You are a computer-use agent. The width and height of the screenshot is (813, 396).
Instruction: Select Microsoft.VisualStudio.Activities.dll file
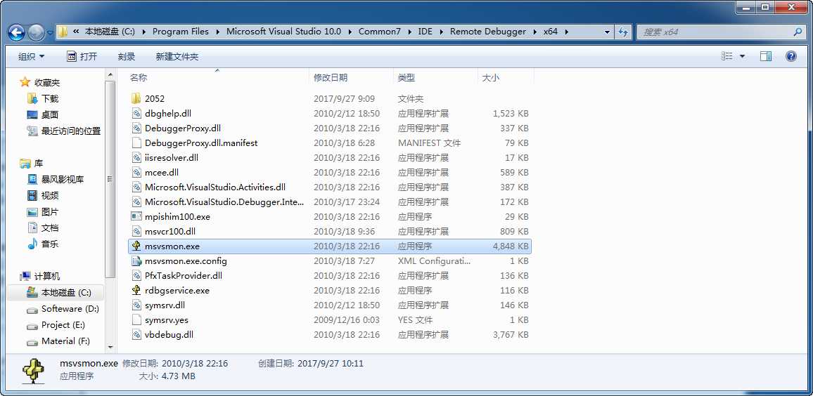point(215,187)
